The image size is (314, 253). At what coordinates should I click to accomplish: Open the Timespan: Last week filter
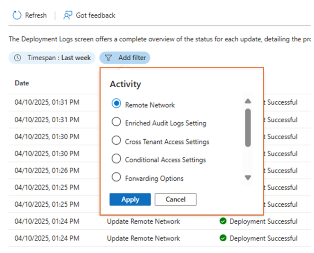[x=52, y=58]
